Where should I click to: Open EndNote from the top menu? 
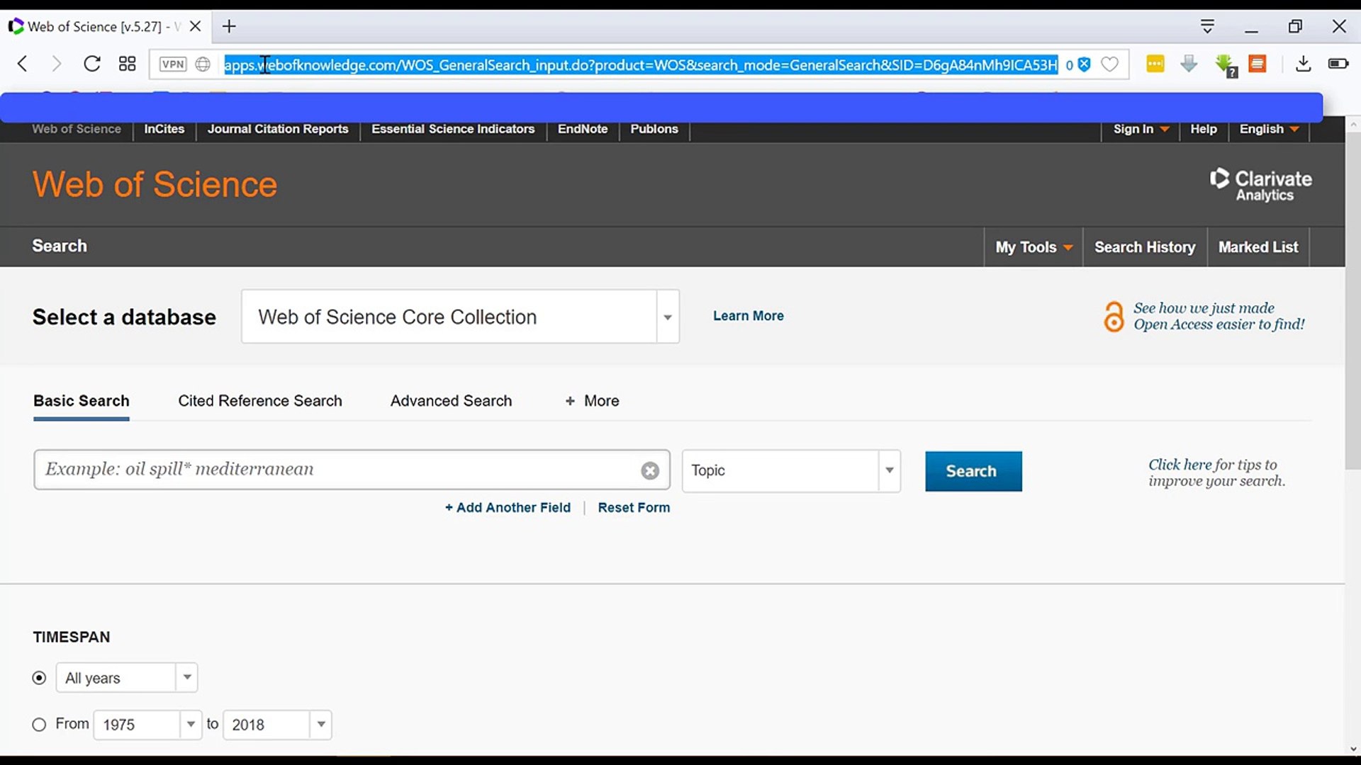583,129
